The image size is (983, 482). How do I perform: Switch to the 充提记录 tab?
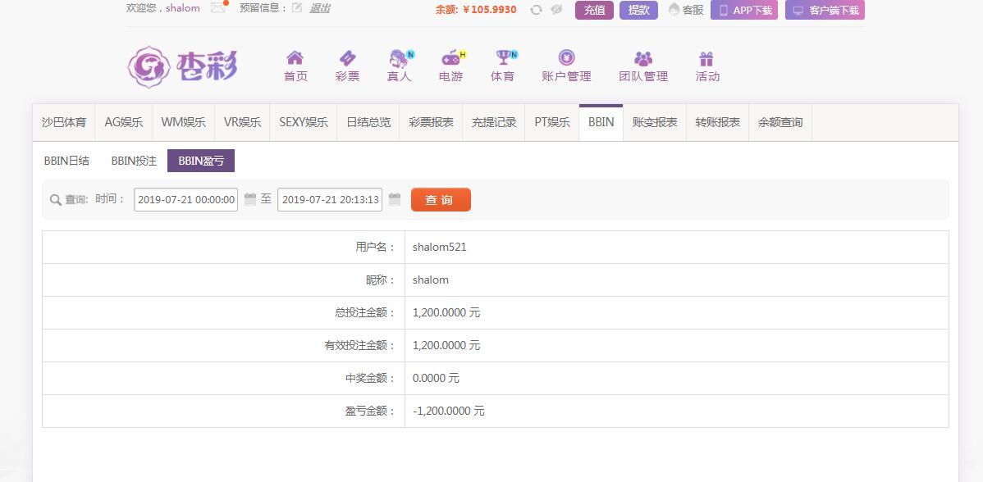click(494, 122)
